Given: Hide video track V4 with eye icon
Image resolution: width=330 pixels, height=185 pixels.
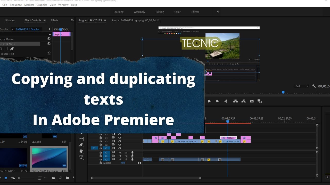Looking at the screenshot, I should [x=120, y=138].
